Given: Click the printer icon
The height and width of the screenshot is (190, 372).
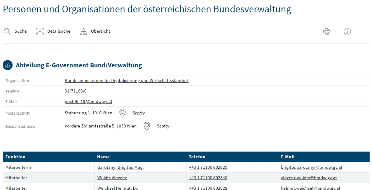Looking at the screenshot, I should (x=327, y=31).
